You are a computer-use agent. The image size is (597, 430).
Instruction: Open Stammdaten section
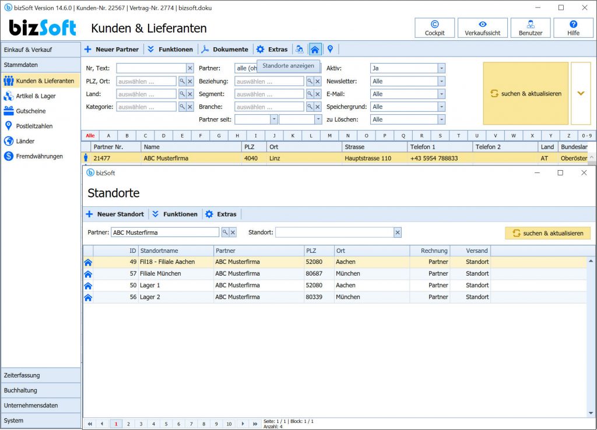coord(41,65)
